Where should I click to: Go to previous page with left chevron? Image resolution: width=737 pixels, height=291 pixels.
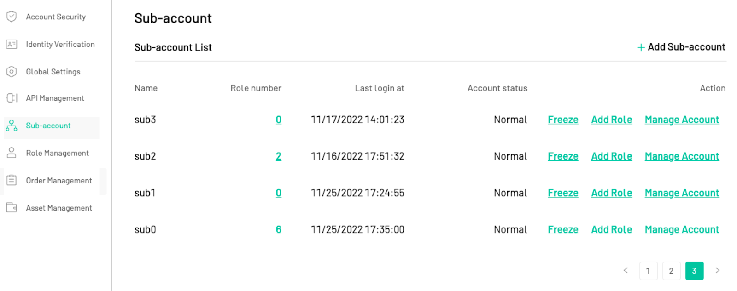pyautogui.click(x=626, y=270)
